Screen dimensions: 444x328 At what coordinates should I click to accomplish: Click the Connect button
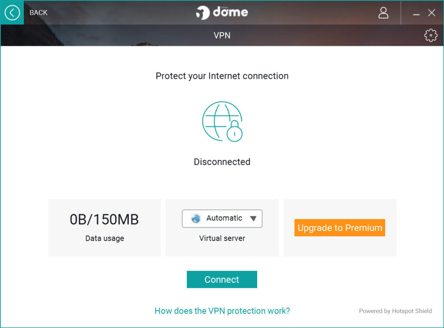tap(222, 280)
